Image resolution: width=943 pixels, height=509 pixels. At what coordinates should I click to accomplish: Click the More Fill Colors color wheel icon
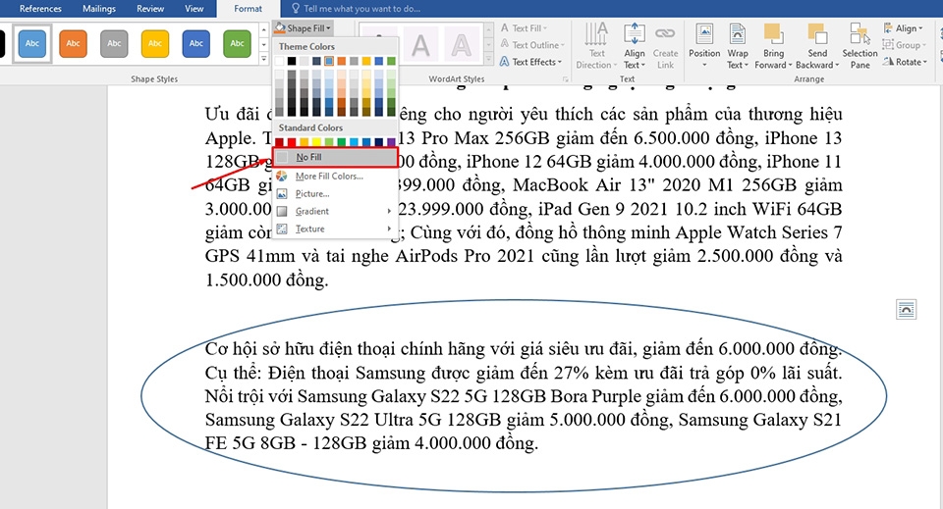click(282, 176)
